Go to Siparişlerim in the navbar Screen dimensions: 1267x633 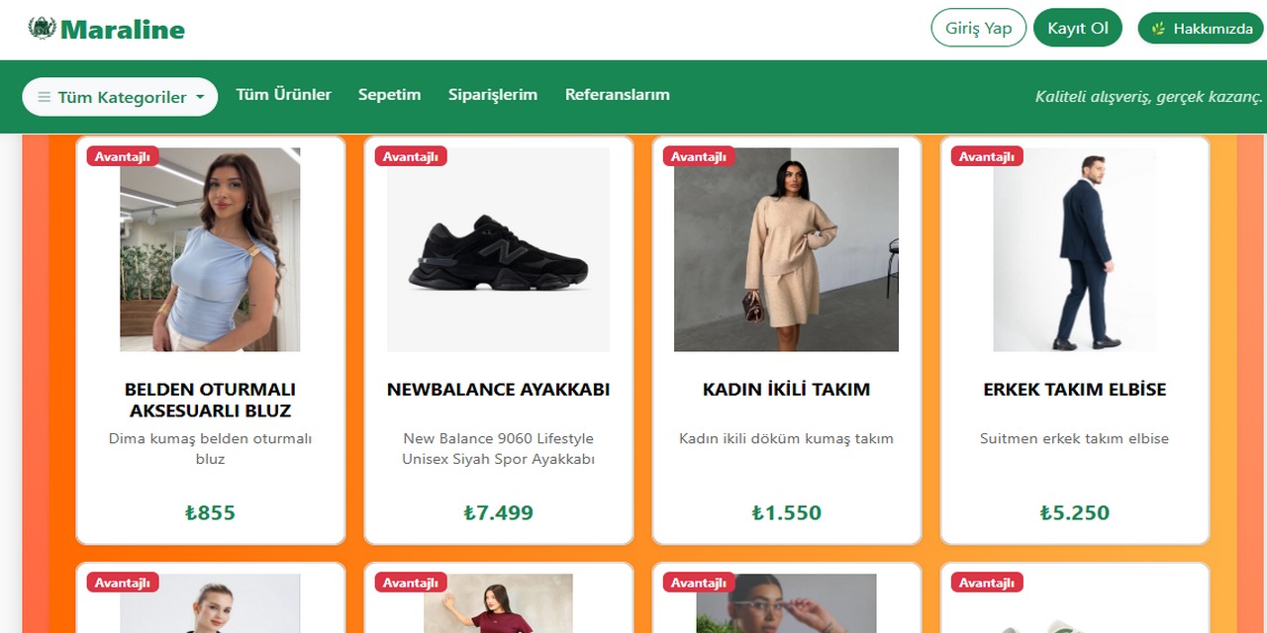click(x=493, y=94)
